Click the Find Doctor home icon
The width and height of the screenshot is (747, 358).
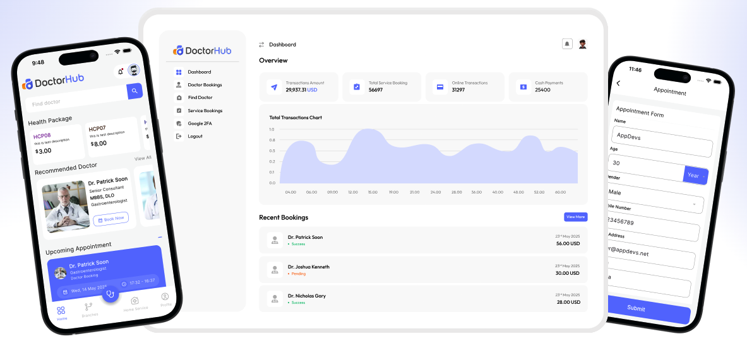click(179, 98)
